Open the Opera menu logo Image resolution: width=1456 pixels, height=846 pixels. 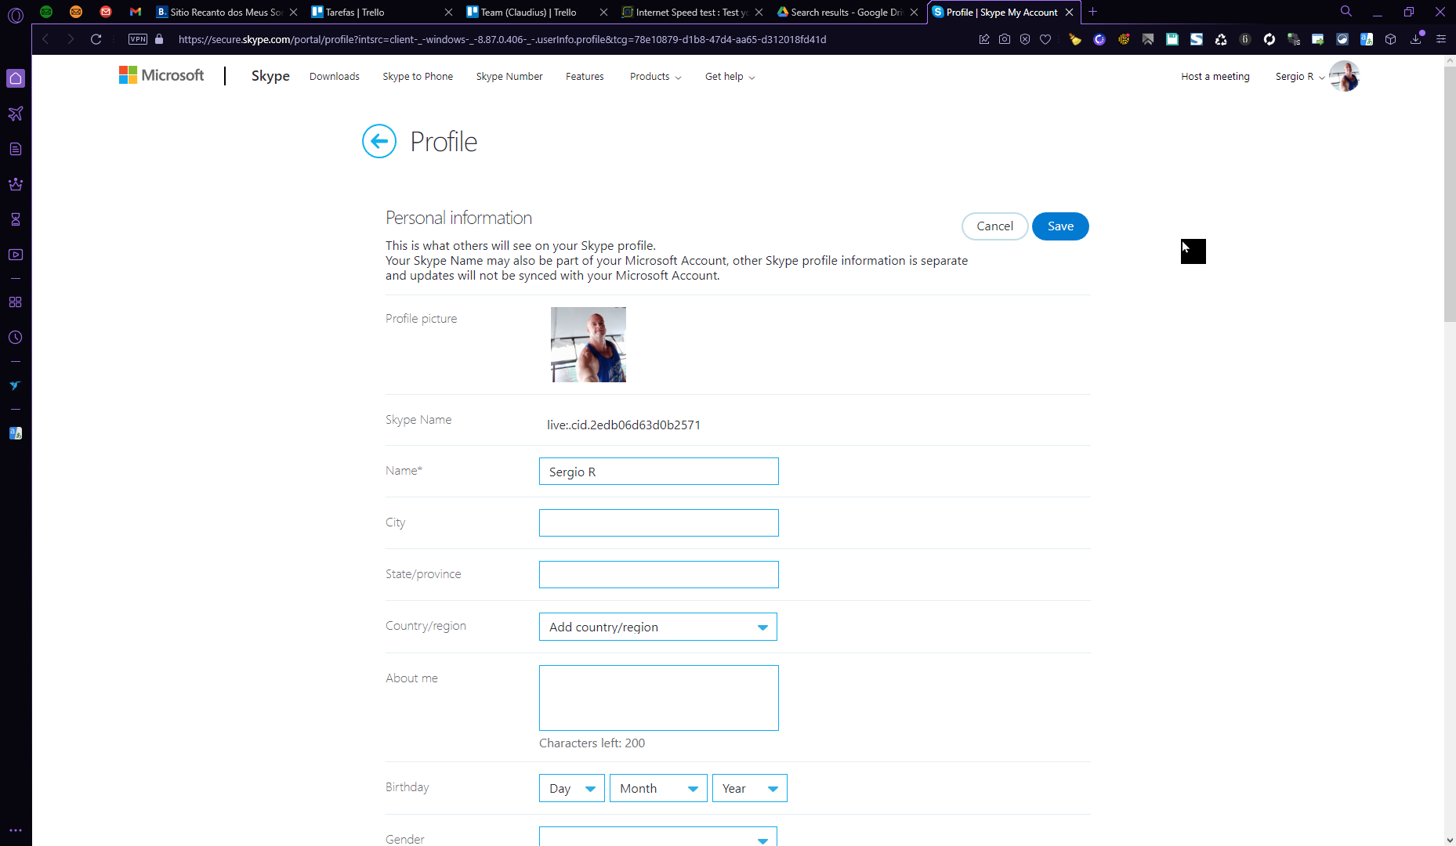(x=16, y=14)
